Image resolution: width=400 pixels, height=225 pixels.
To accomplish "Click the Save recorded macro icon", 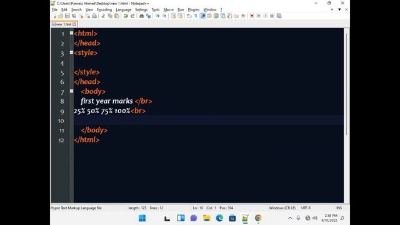I will 279,16.
